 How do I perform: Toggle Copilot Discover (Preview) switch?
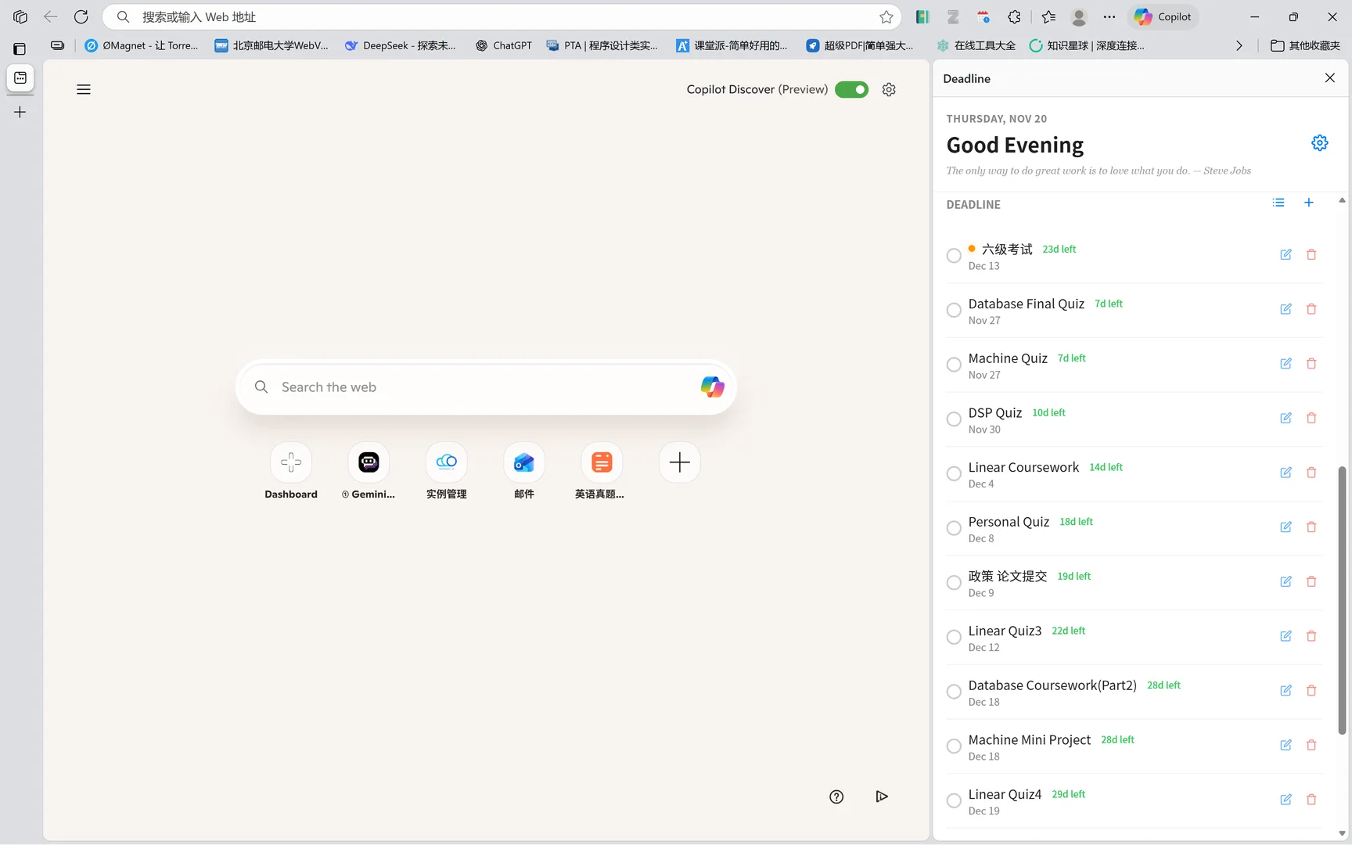click(851, 89)
